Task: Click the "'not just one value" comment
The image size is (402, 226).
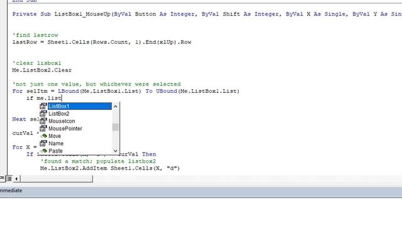Action: click(x=96, y=84)
